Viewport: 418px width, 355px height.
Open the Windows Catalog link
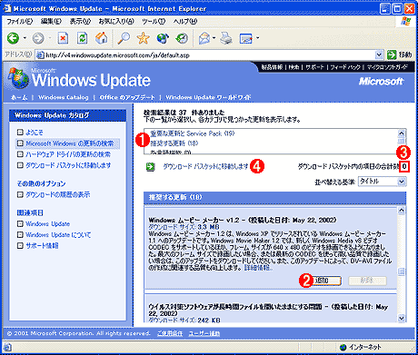(x=64, y=97)
